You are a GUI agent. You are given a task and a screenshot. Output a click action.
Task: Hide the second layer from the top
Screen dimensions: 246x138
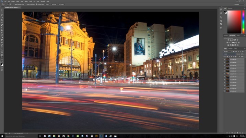224,62
